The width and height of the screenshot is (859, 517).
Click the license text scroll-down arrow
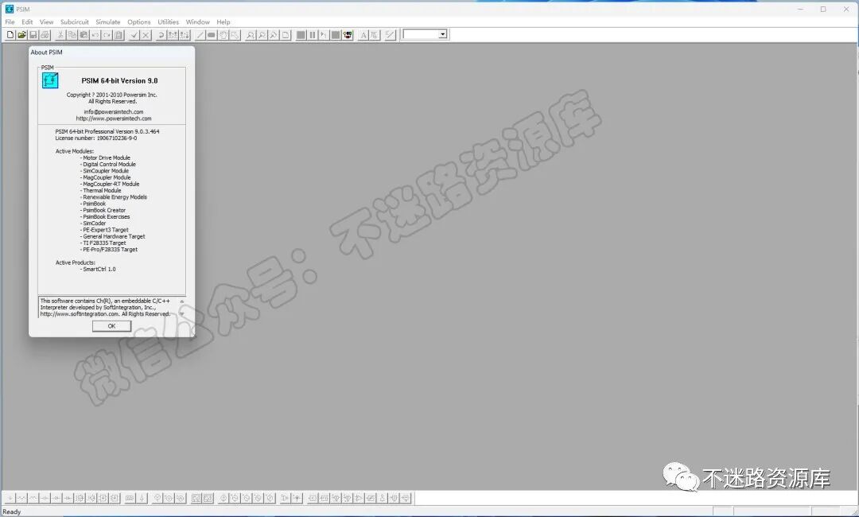182,314
